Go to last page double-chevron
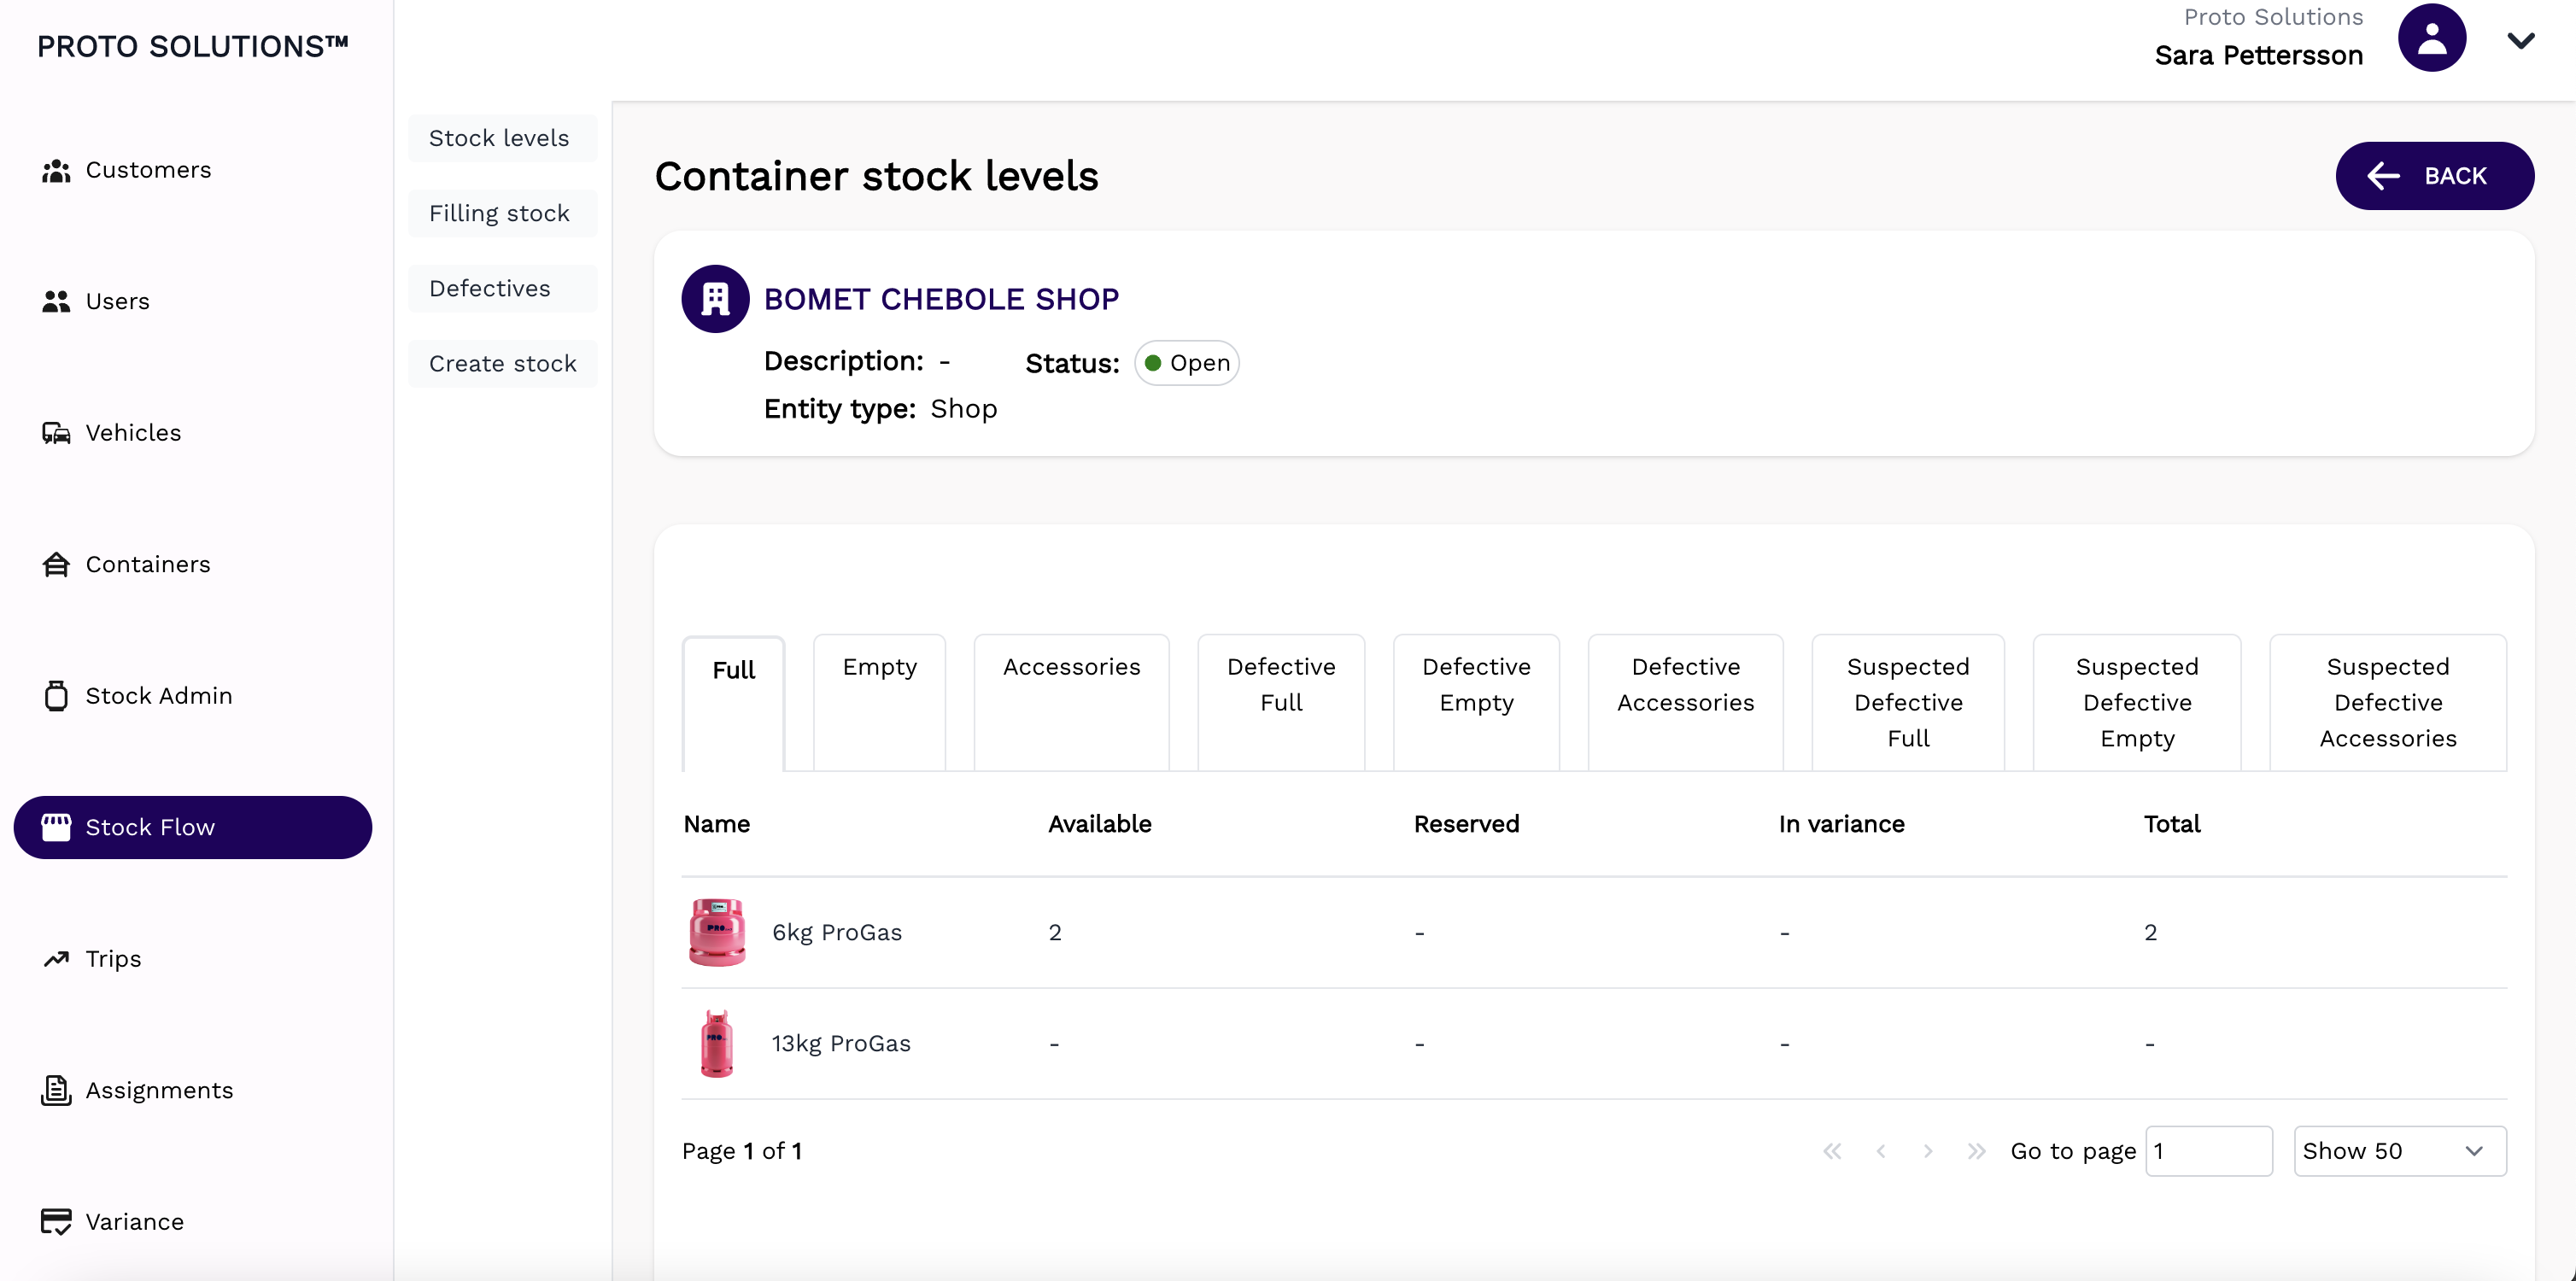Viewport: 2576px width, 1281px height. click(x=1976, y=1151)
